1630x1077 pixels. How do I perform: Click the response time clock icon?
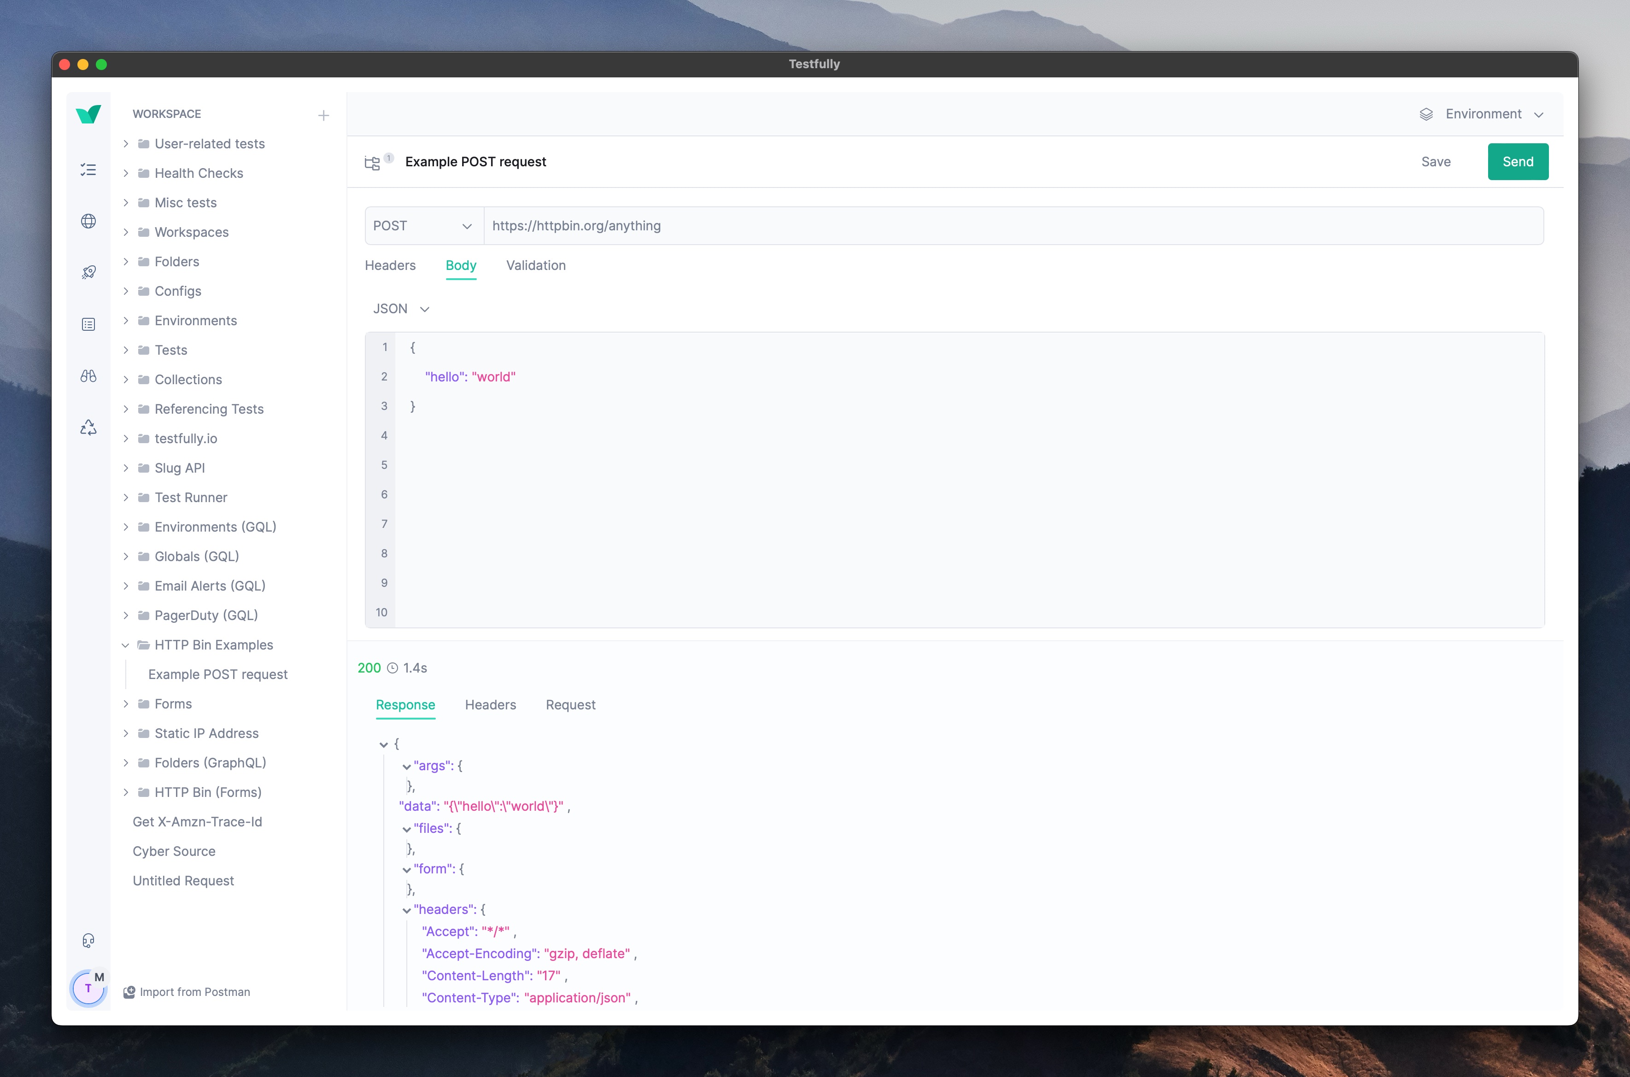coord(392,668)
